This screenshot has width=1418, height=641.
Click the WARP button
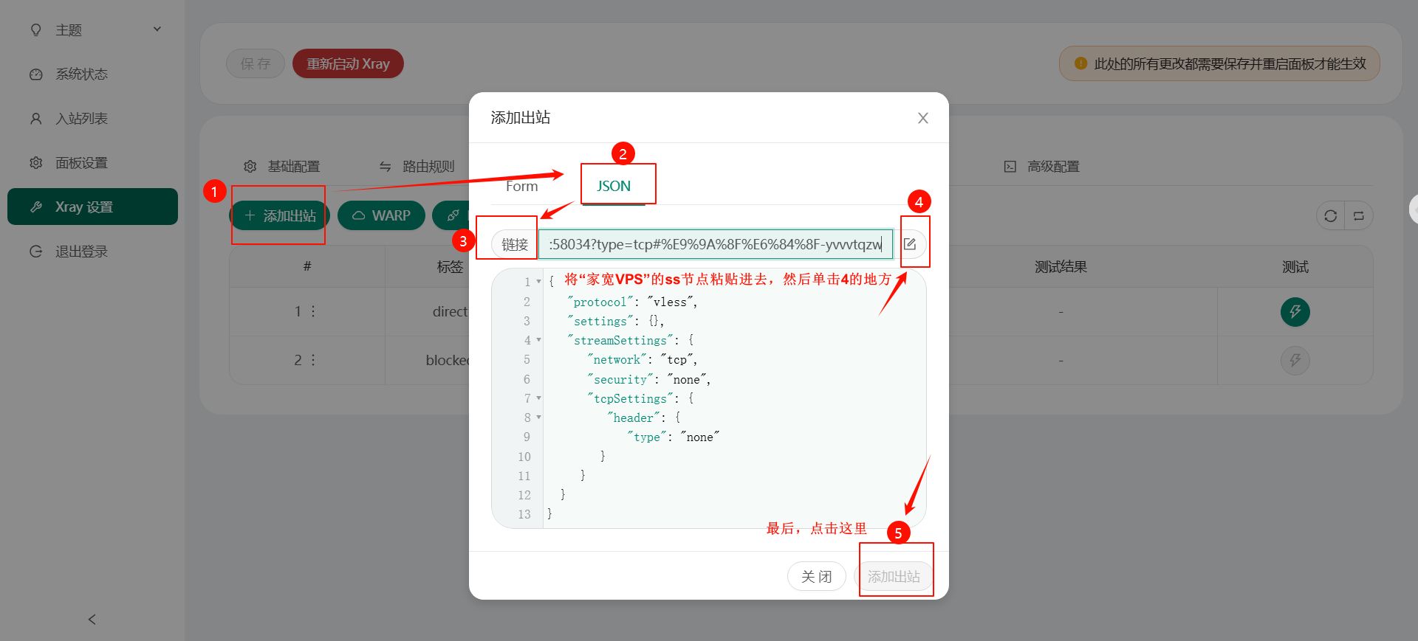[x=381, y=215]
